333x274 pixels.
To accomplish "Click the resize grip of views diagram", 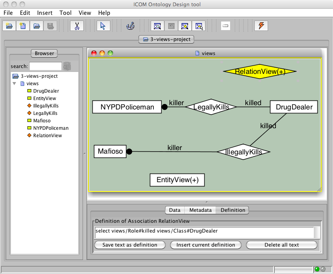I will point(319,190).
